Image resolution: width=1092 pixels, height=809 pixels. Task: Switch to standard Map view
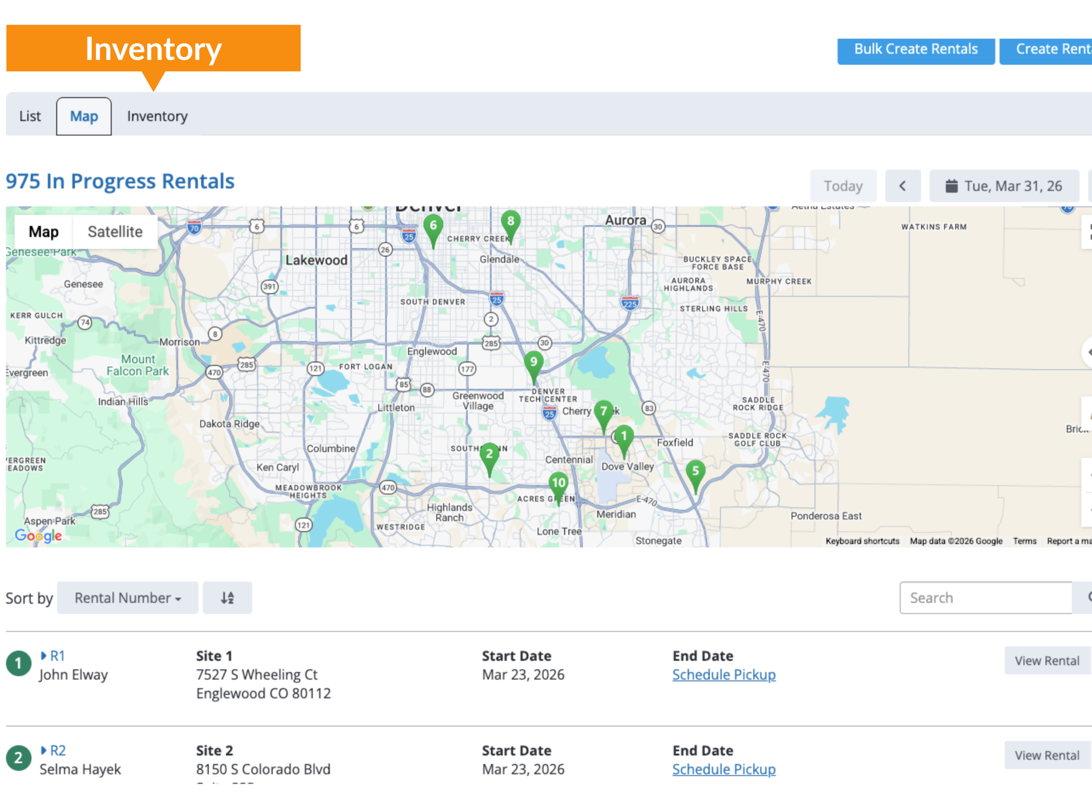pyautogui.click(x=44, y=232)
